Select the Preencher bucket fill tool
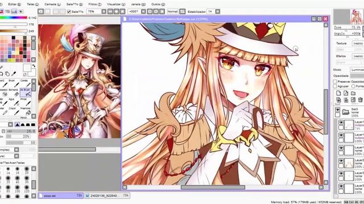 pos(26,111)
